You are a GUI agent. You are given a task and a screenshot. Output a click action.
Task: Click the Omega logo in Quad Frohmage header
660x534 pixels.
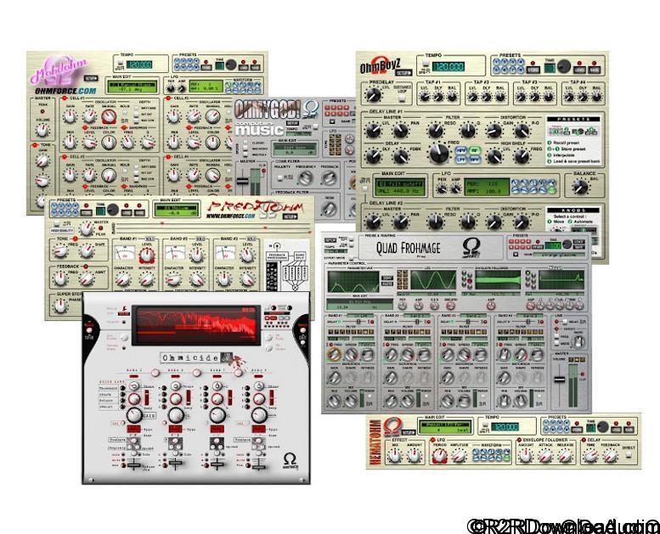pos(471,247)
